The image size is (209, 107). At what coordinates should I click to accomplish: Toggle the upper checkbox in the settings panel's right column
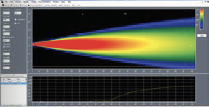(x=16, y=19)
